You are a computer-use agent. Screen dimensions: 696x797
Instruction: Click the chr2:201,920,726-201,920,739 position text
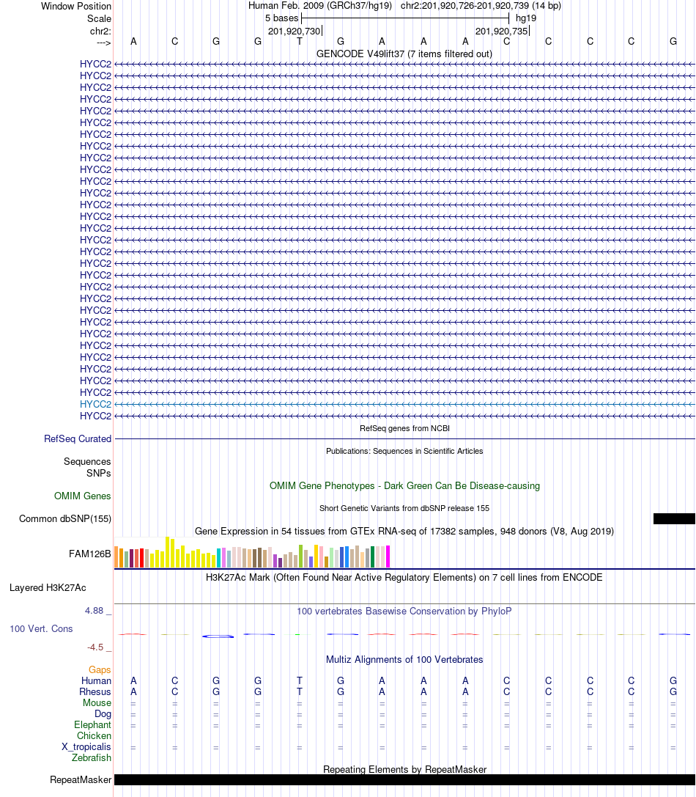(481, 6)
